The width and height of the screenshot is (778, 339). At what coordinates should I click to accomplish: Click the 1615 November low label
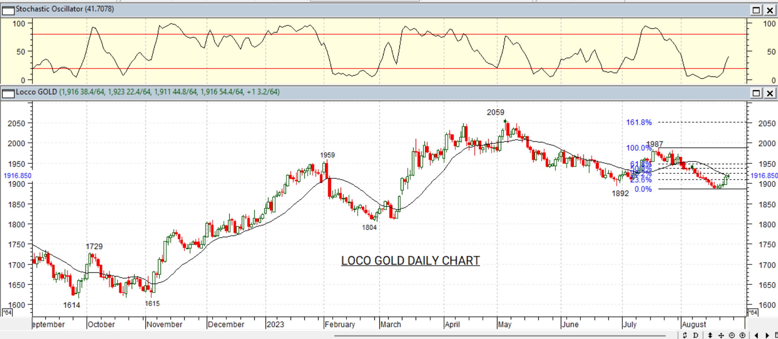(x=152, y=304)
